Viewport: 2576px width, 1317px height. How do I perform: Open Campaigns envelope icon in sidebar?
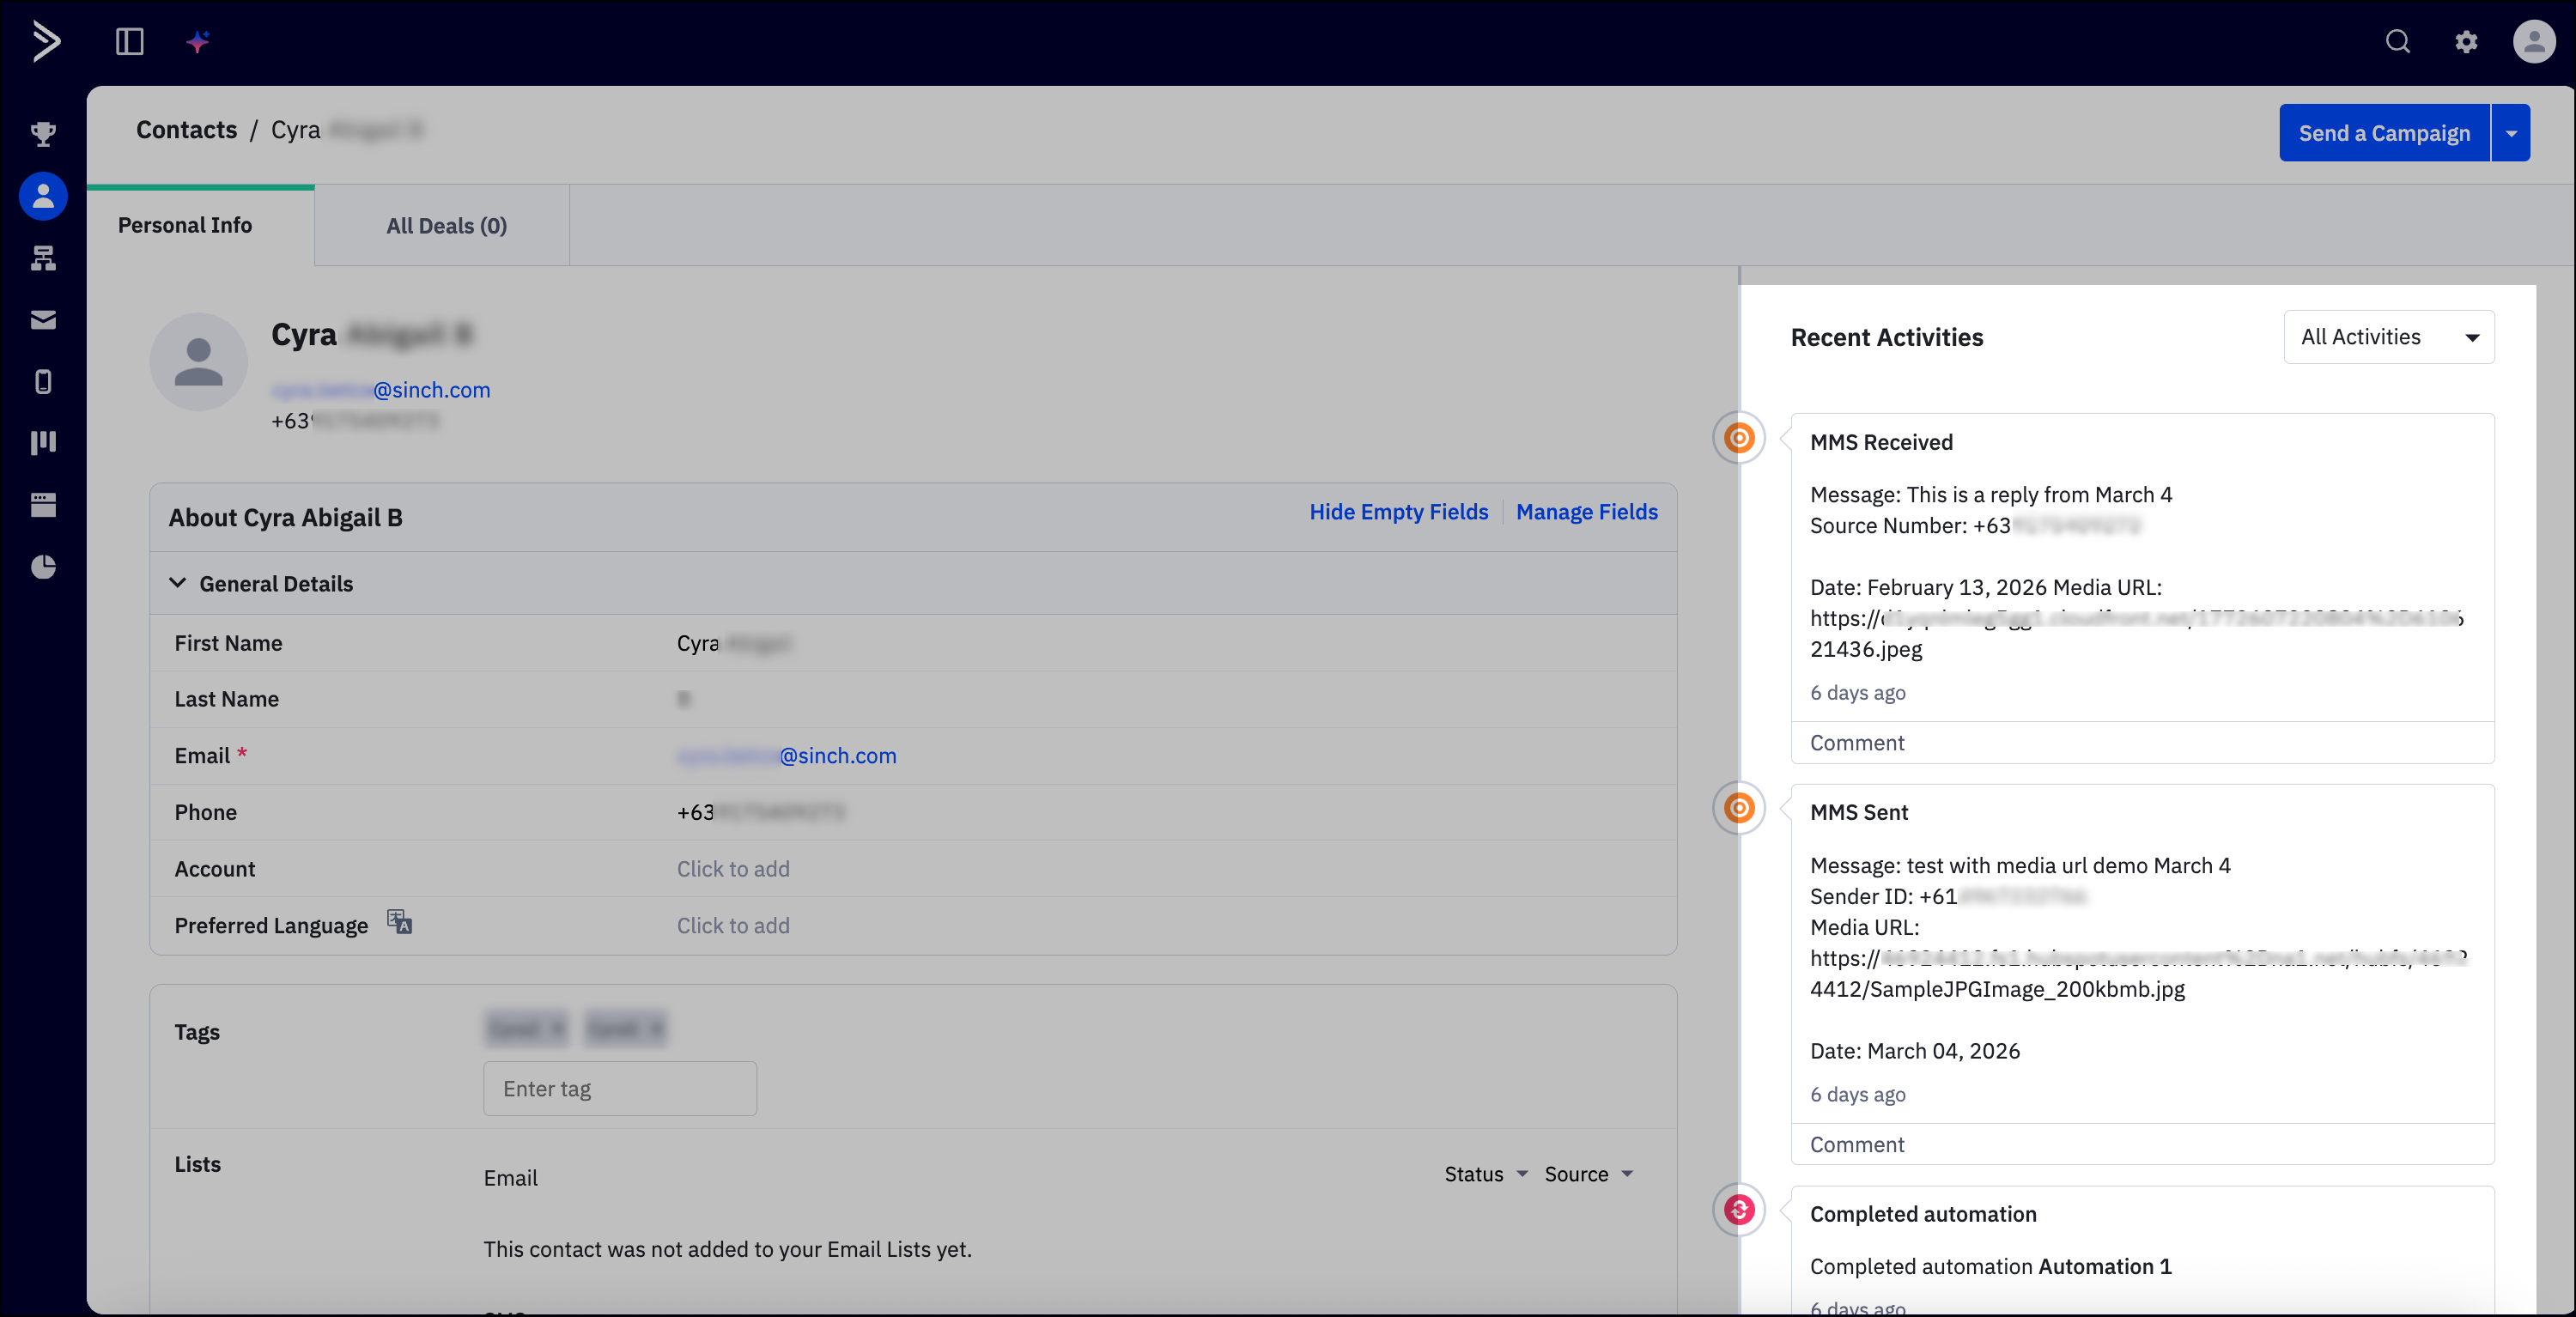point(43,320)
